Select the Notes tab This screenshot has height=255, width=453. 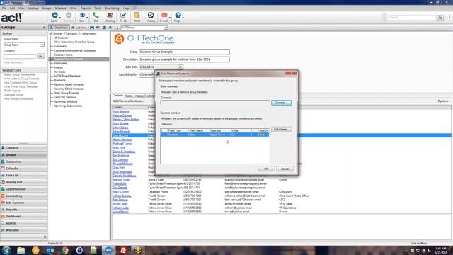(129, 96)
